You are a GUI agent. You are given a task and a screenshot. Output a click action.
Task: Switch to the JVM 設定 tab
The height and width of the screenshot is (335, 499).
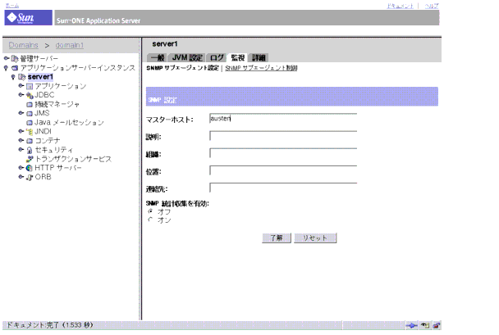(x=187, y=57)
